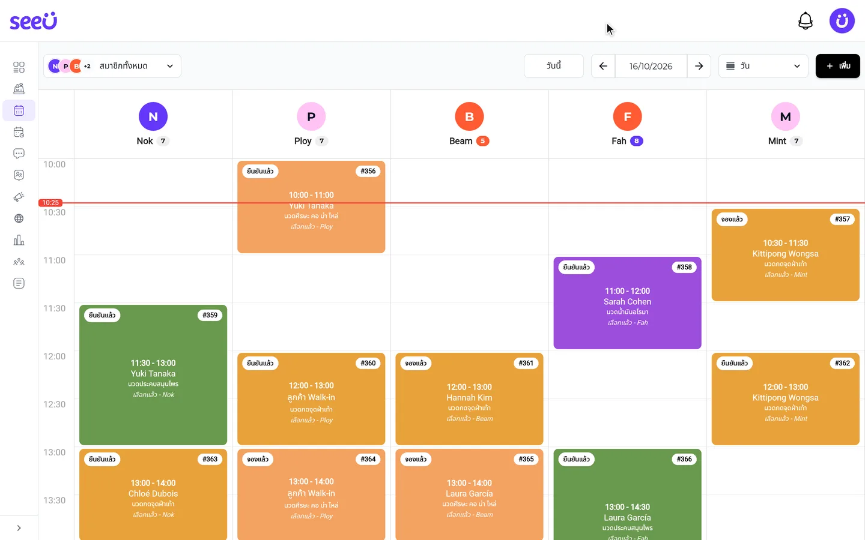Open booking #365 for Laura García

click(x=469, y=494)
